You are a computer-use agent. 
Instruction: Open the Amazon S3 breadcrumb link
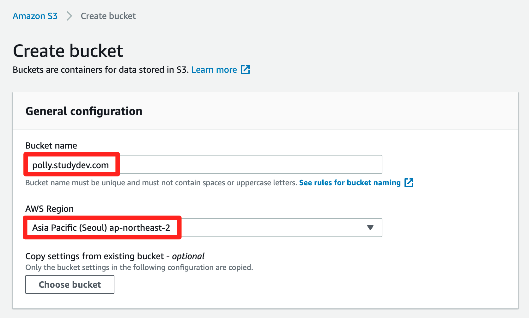tap(35, 16)
